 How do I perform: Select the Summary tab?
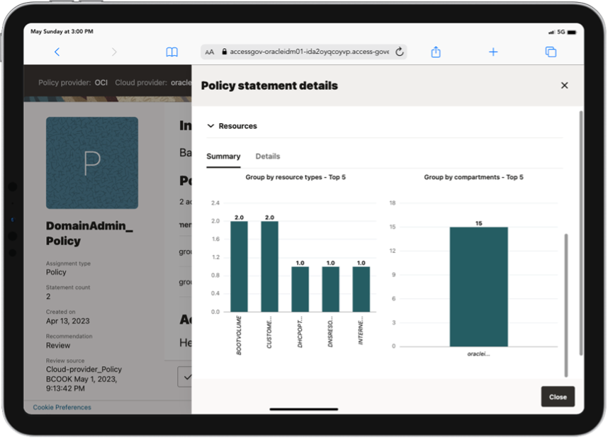coord(223,156)
